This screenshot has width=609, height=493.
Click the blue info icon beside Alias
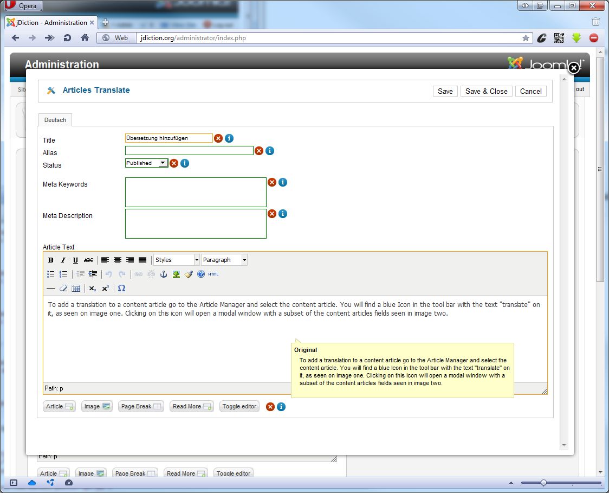[x=270, y=151]
